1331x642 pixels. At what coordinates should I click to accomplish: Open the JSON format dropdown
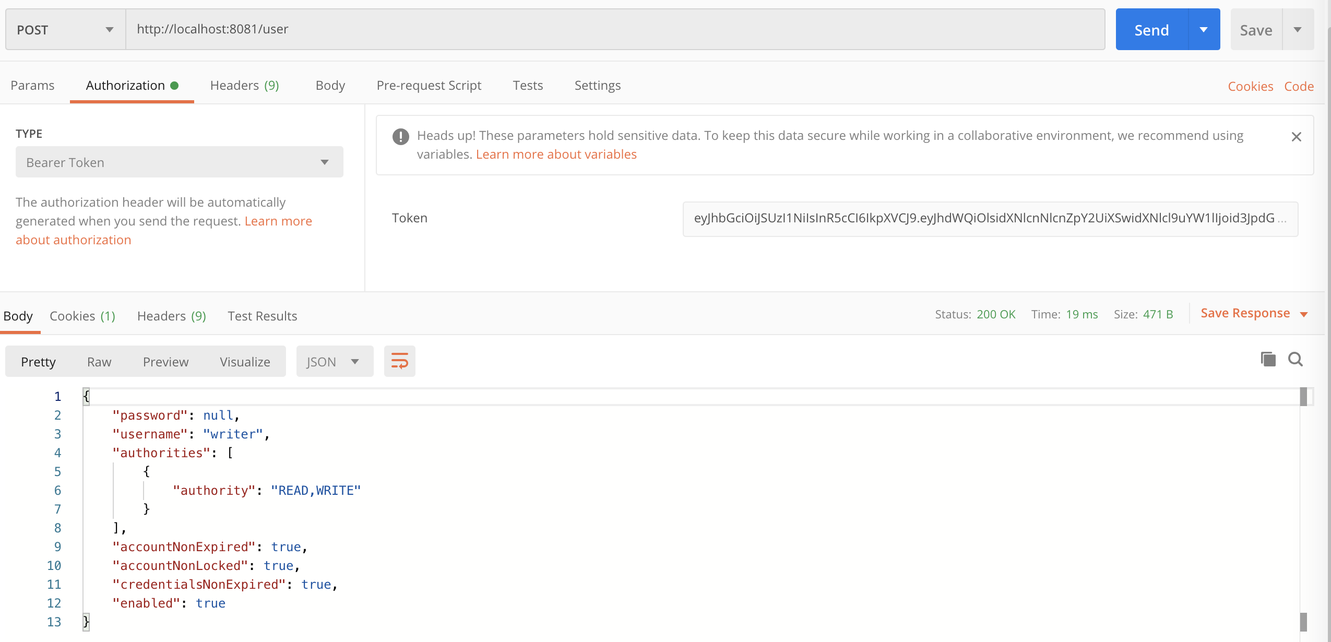tap(334, 362)
